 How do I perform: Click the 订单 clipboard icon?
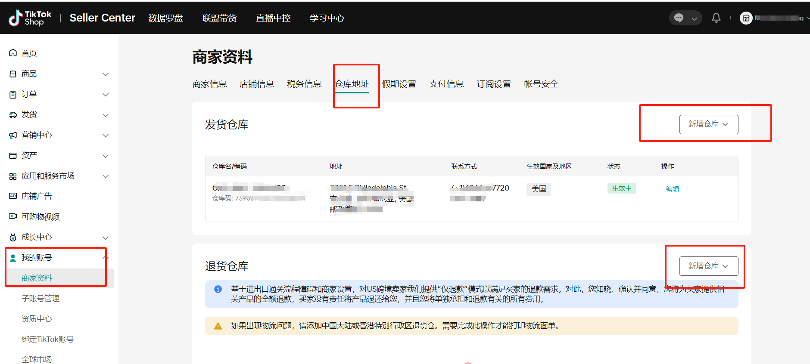(x=13, y=94)
